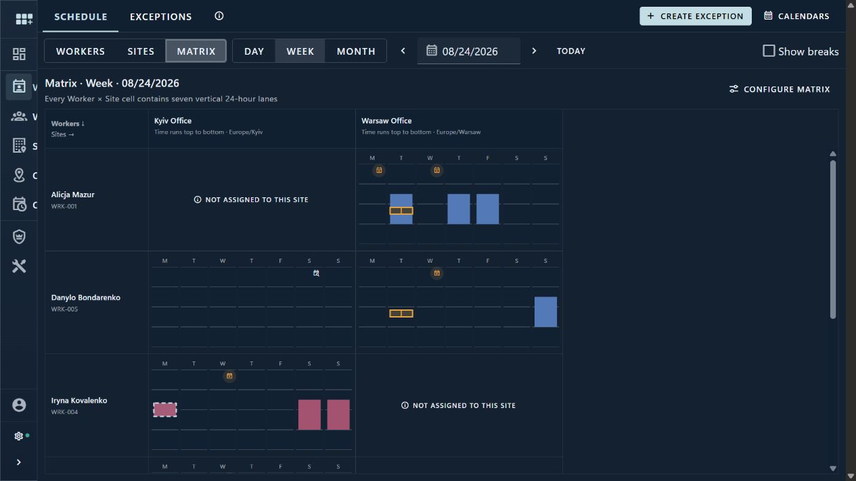Select the Matrix view toggle
Viewport: 856px width, 481px height.
click(x=196, y=51)
